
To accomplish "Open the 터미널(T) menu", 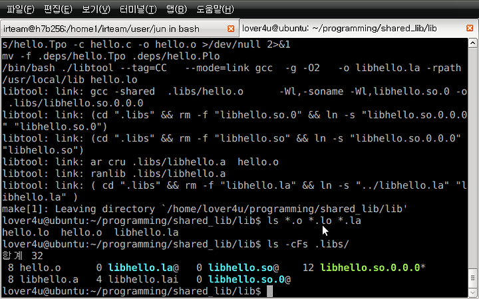I will [138, 9].
